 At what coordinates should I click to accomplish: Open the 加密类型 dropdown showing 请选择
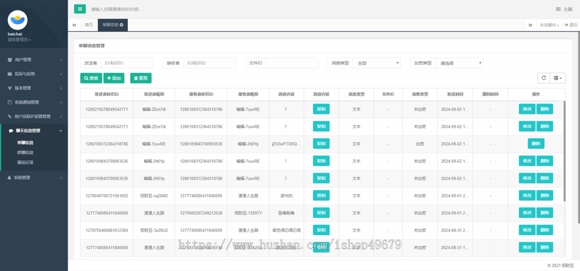[459, 63]
